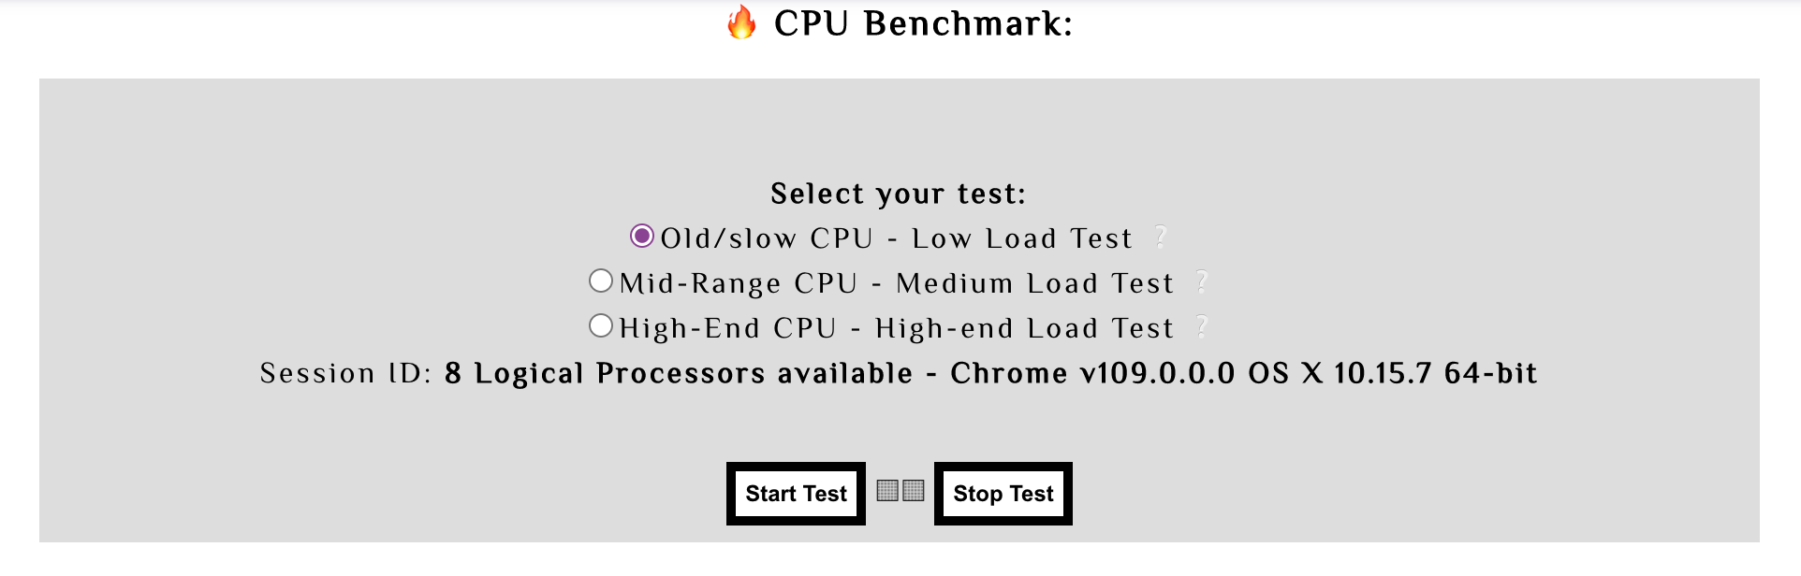The height and width of the screenshot is (576, 1801).
Task: Click the OS X 10.15.7 64-bit text
Action: (x=1391, y=374)
